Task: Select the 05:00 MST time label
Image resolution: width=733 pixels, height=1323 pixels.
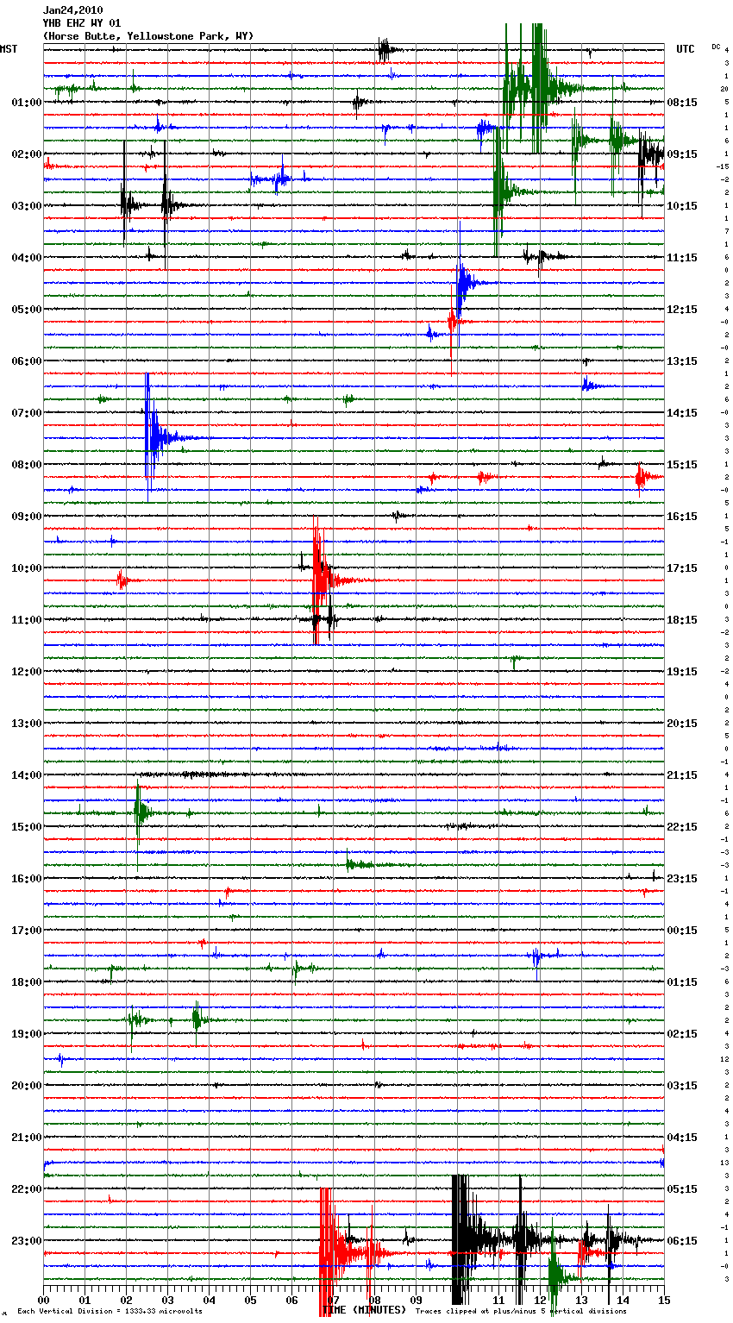Action: 27,310
